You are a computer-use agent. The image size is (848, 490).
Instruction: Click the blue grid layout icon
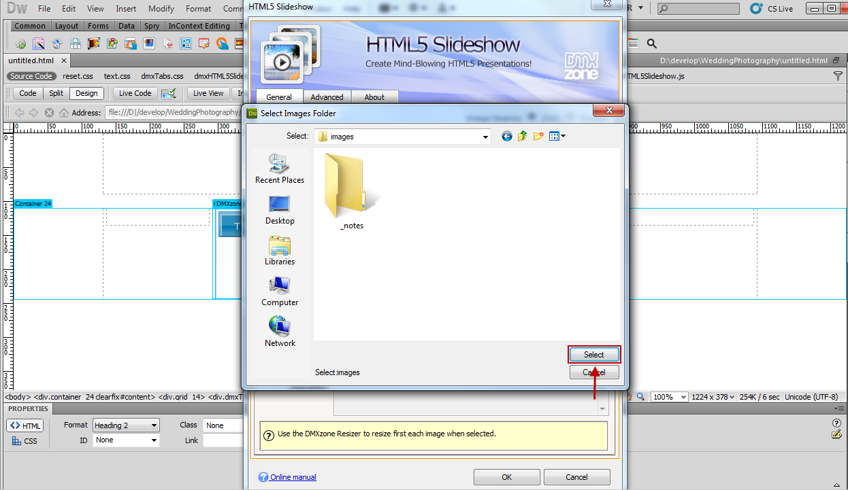coord(186,43)
